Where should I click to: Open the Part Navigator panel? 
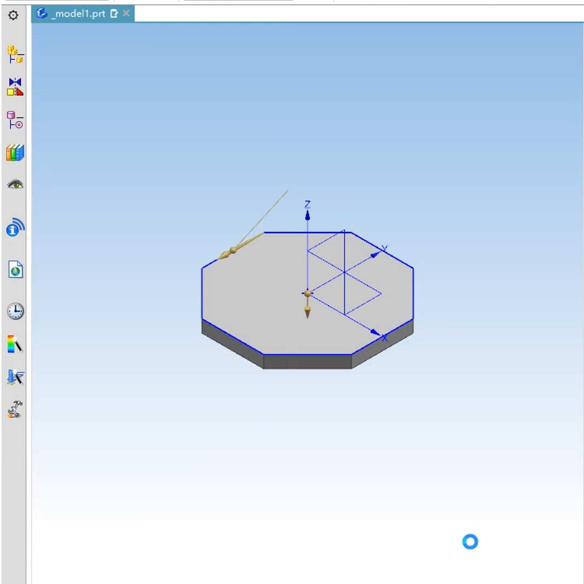pyautogui.click(x=15, y=120)
